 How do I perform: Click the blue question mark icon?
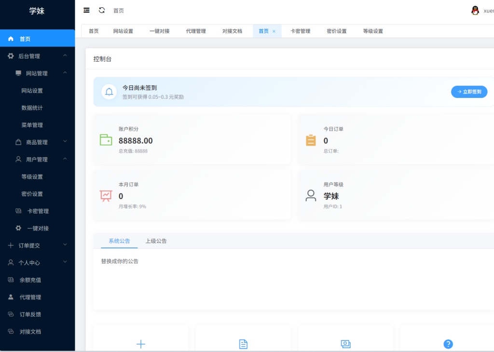[448, 344]
